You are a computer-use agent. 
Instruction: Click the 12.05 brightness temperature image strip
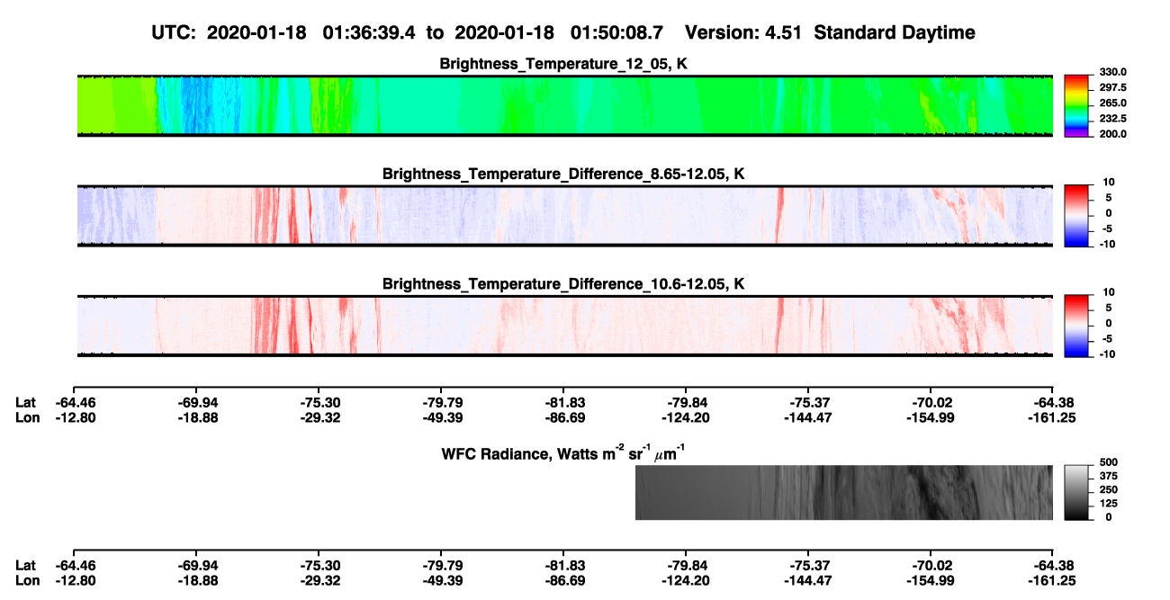[564, 105]
